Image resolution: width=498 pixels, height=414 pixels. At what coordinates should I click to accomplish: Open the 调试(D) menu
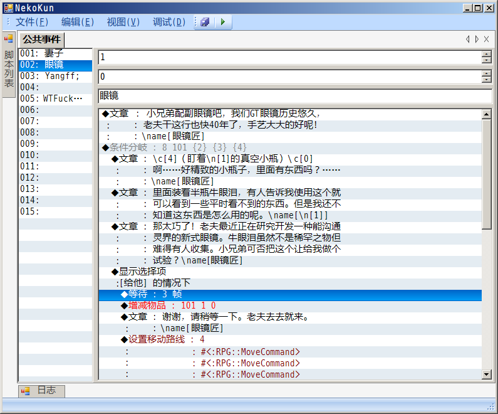[169, 22]
